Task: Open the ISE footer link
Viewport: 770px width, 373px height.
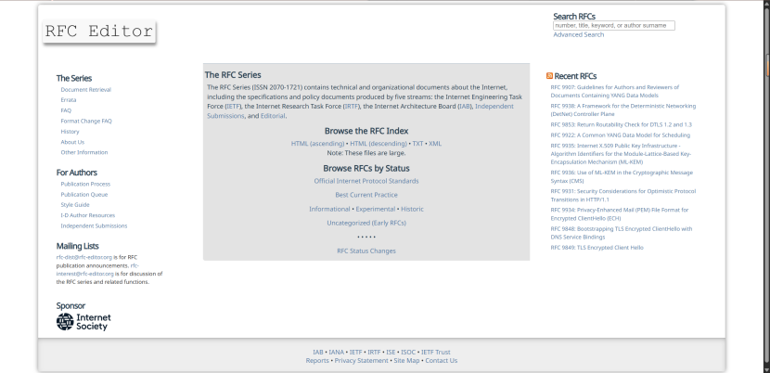Action: click(x=391, y=352)
